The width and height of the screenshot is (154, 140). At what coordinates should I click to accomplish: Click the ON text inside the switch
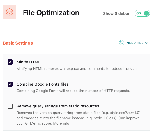coord(139,13)
